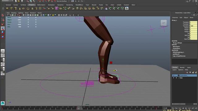
Task: Select the Mannequin input node
Action: pyautogui.click(x=176, y=47)
